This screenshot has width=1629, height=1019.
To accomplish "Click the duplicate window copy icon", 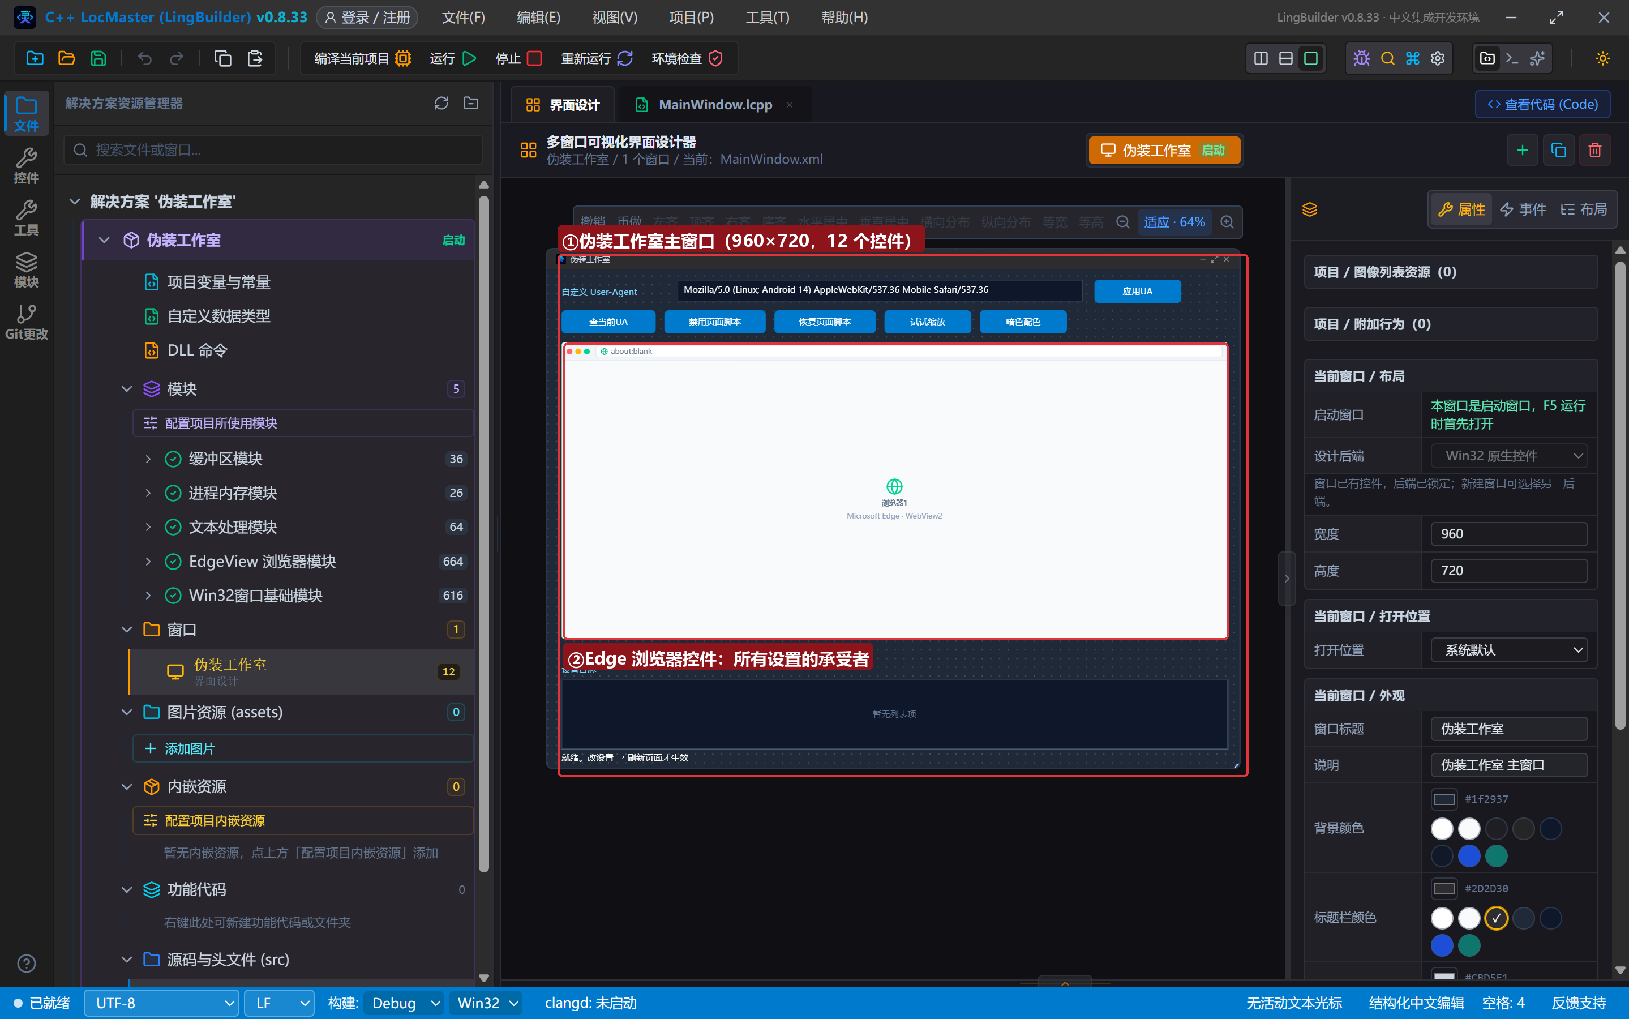I will (1559, 149).
